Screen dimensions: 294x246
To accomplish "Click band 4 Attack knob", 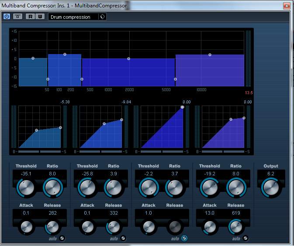I will pyautogui.click(x=210, y=227).
